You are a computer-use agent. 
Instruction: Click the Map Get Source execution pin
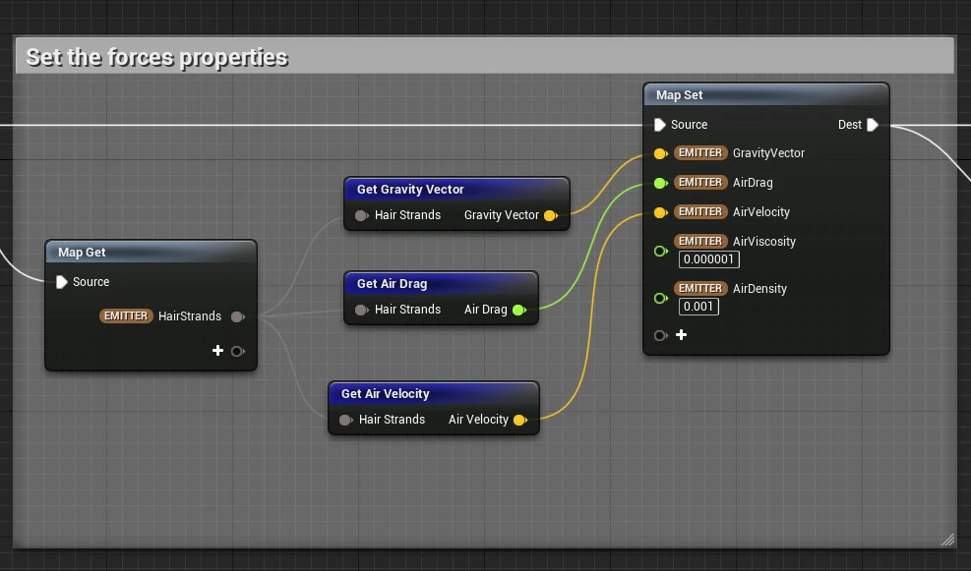tap(61, 282)
